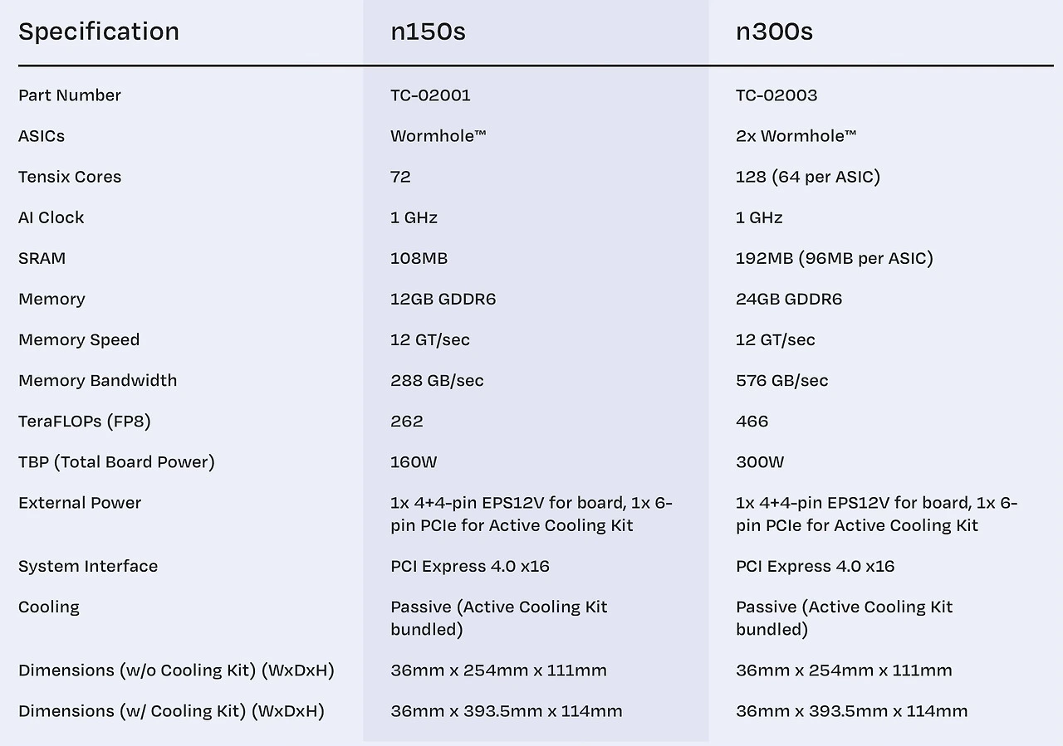The image size is (1063, 746).
Task: Select the TC-02003 part number
Action: (776, 95)
